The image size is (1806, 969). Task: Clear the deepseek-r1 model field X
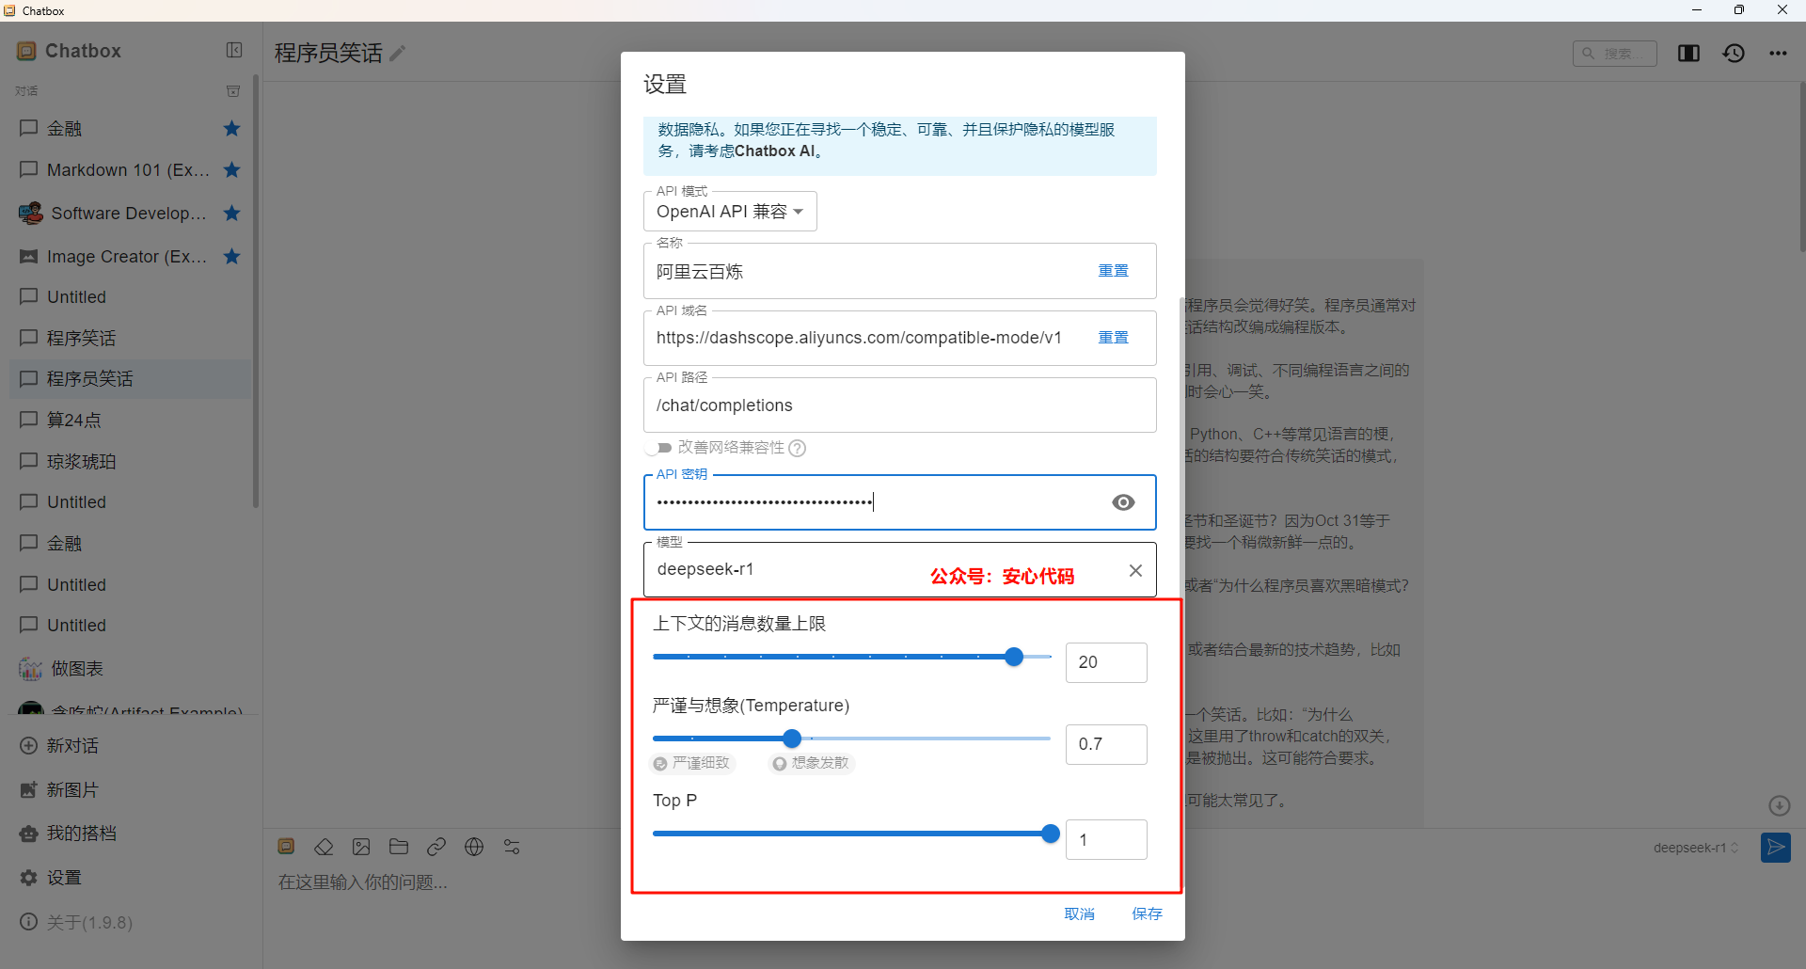click(1135, 571)
